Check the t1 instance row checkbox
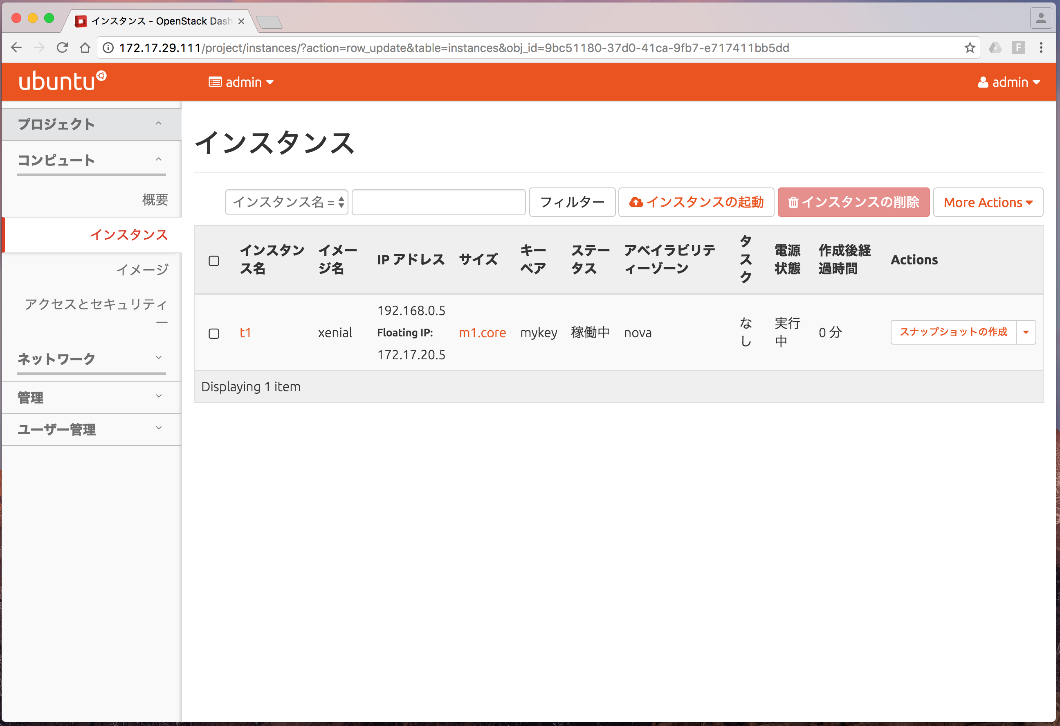Screen dimensions: 1060x726 (x=214, y=334)
